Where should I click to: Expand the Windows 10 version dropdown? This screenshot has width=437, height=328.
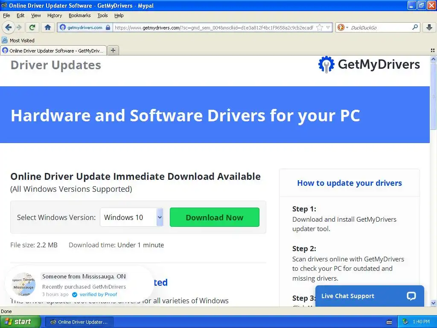[131, 217]
